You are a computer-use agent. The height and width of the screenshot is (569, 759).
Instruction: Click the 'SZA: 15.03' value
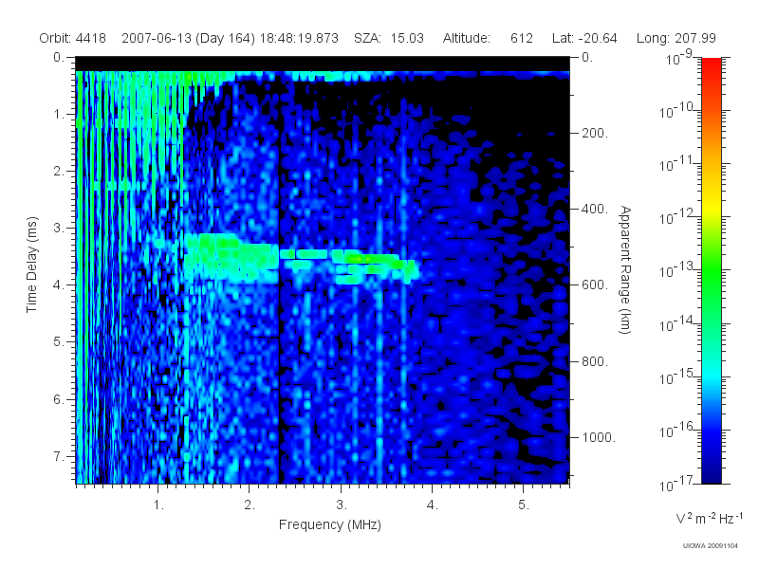pyautogui.click(x=389, y=38)
